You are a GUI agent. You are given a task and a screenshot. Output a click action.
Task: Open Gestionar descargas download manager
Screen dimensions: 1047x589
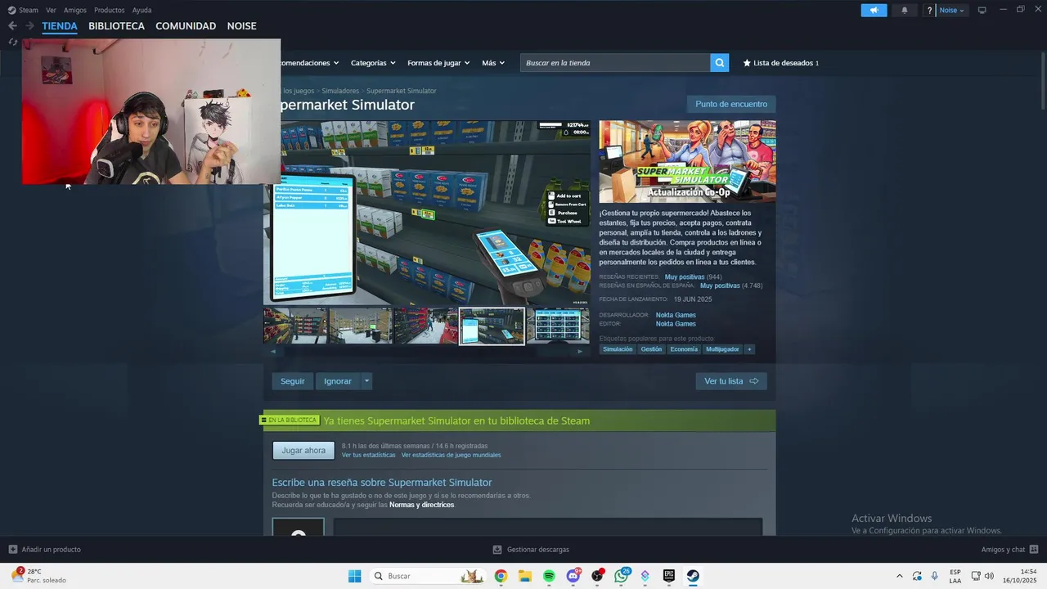(531, 550)
